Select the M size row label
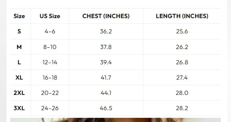This screenshot has height=122, width=231. (x=19, y=47)
